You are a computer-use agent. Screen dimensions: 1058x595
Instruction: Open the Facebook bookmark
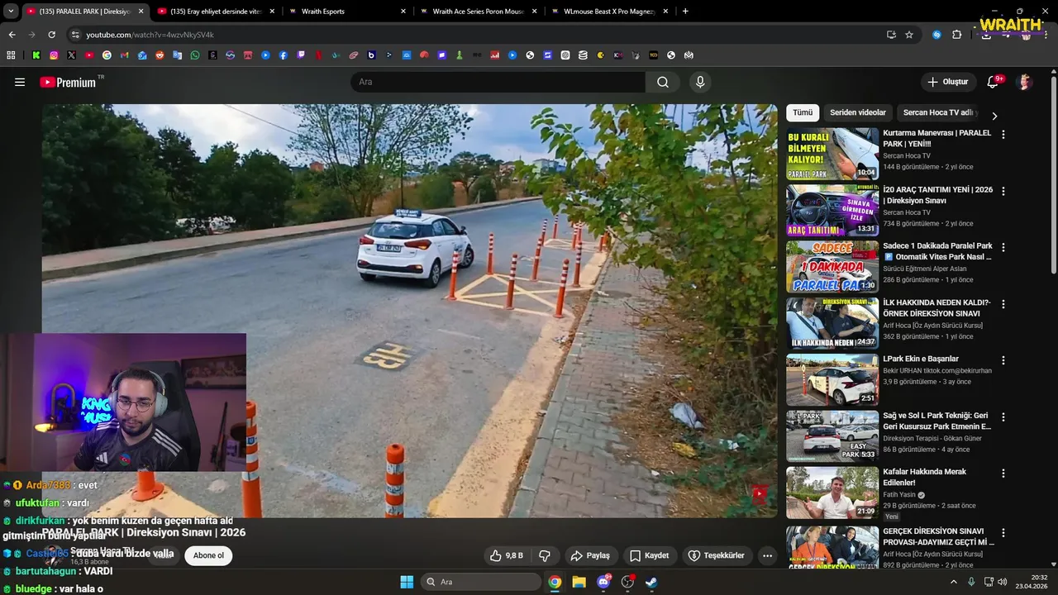click(x=284, y=55)
